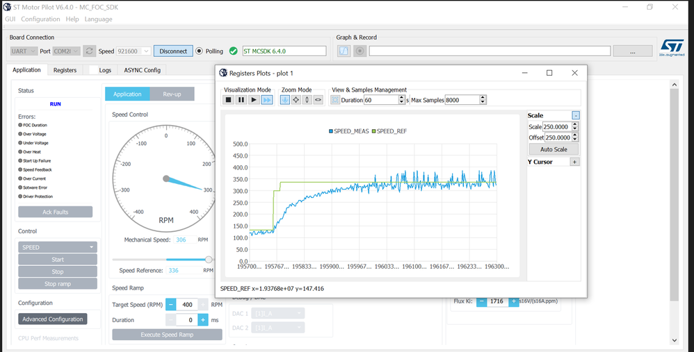The height and width of the screenshot is (352, 694).
Task: Increase Target Speed with plus button
Action: [x=203, y=305]
